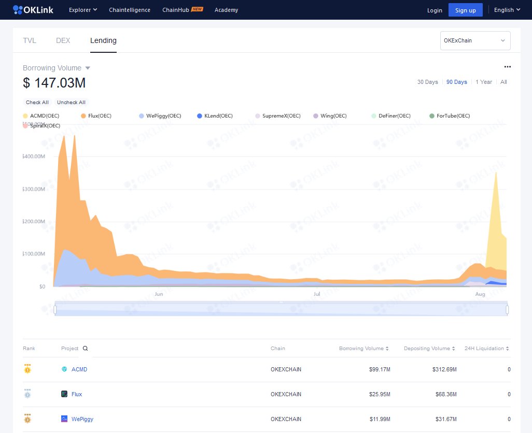This screenshot has width=532, height=433.
Task: Click the $25.95M borrowing volume cell
Action: (380, 394)
